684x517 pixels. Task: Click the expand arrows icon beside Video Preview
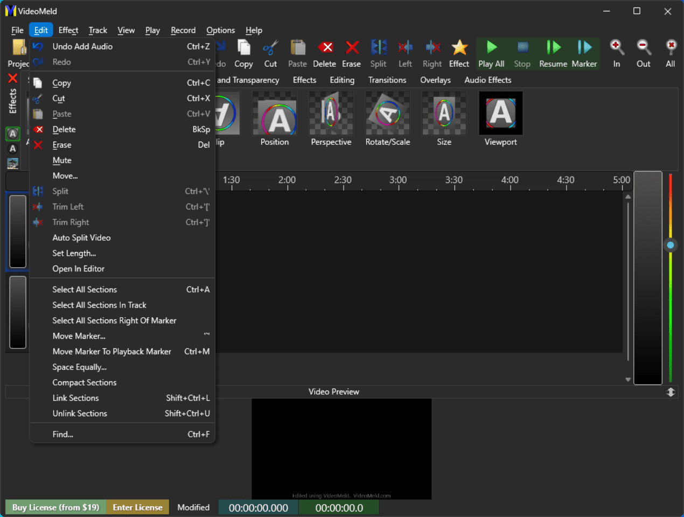(x=671, y=392)
